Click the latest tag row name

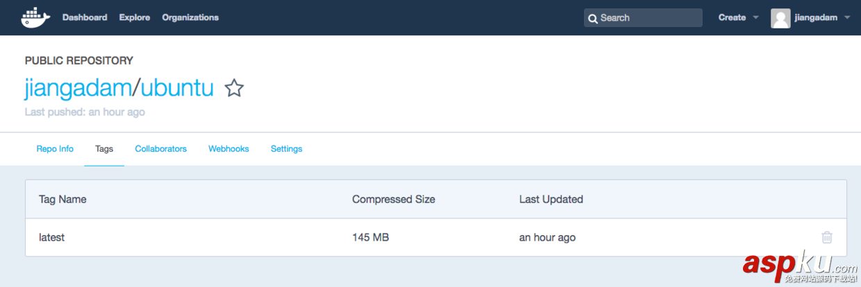point(52,238)
